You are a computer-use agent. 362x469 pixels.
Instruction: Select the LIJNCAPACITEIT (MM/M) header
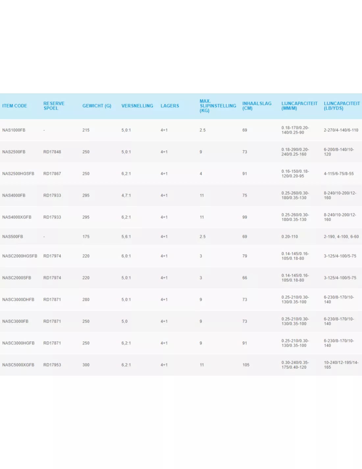point(299,106)
